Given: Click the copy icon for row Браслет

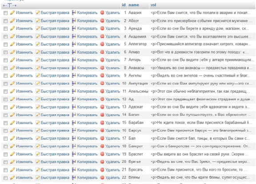Looking at the screenshot, I should click(x=74, y=154).
